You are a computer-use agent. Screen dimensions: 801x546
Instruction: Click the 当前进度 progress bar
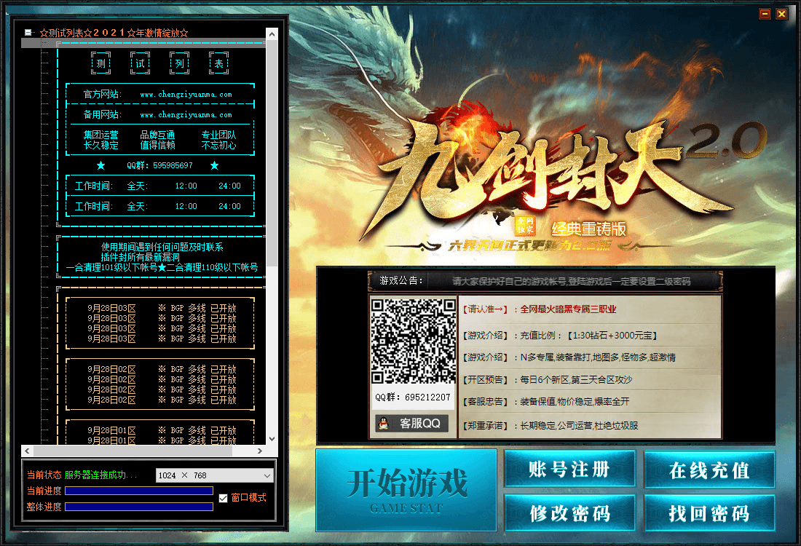138,491
